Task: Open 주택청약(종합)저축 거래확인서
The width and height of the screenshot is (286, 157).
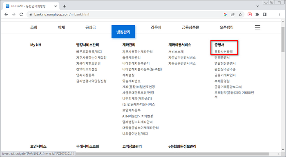Action: [234, 95]
